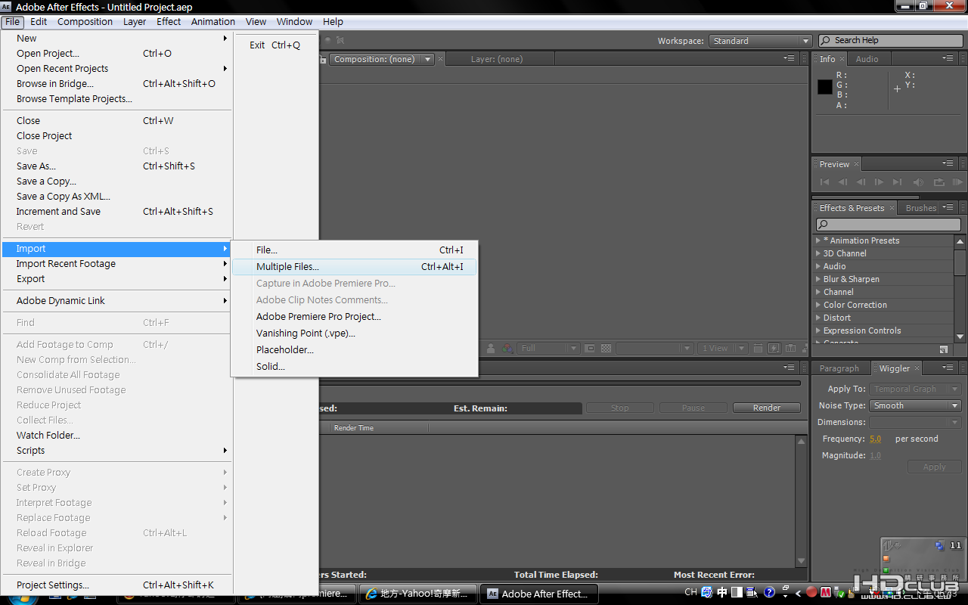Click the black color swatch in Info panel
Viewport: 968px width, 605px height.
825,87
